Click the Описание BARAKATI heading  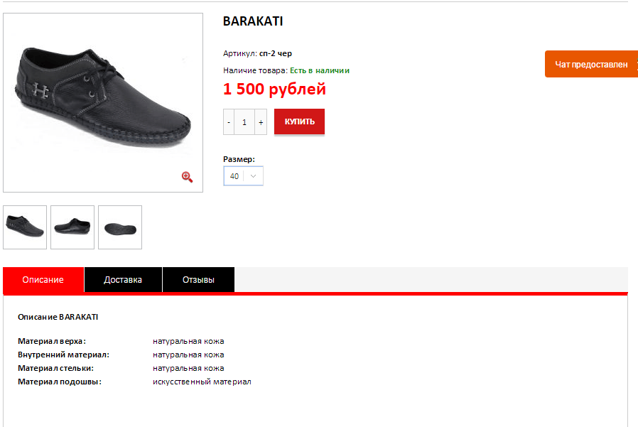click(x=58, y=317)
